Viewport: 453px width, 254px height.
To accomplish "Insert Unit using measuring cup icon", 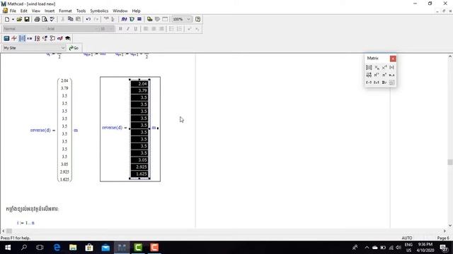I will tap(132, 19).
